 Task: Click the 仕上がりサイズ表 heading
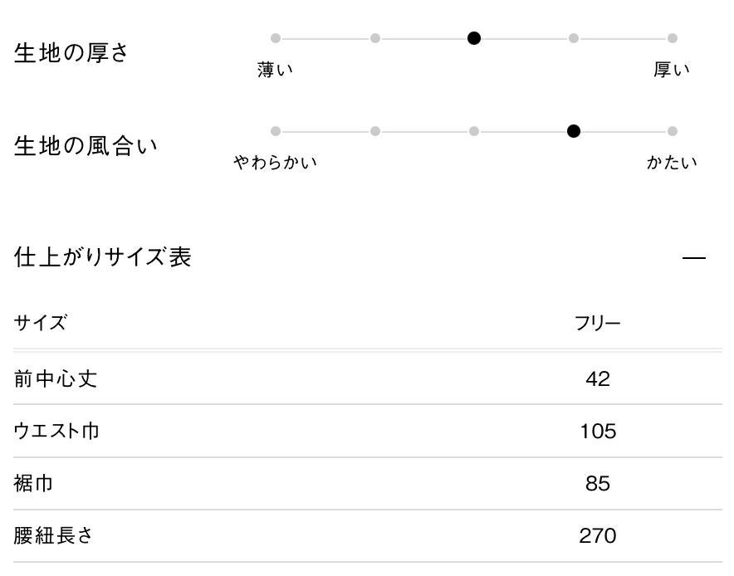103,257
